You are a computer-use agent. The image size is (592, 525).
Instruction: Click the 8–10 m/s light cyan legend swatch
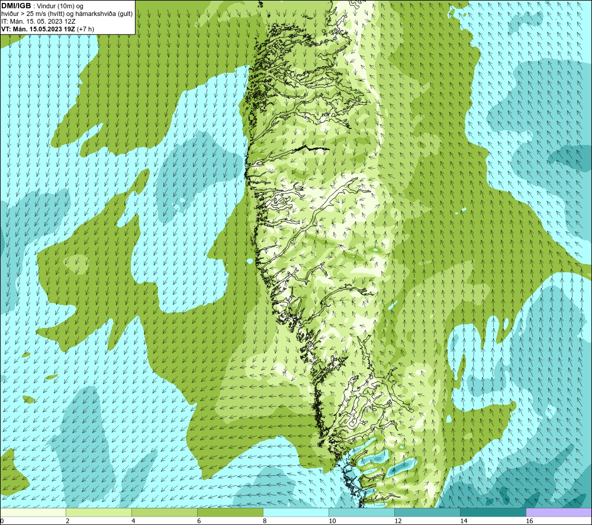point(296,512)
